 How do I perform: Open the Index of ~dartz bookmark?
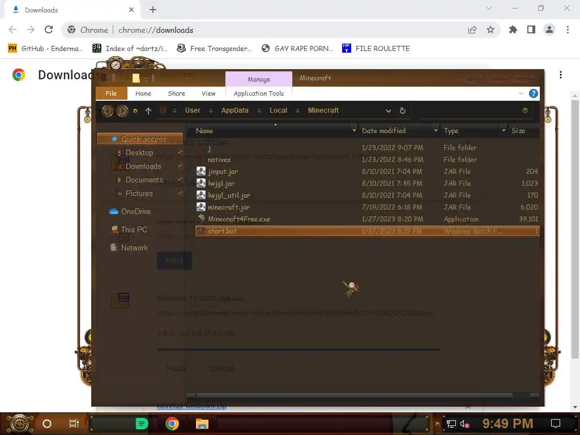130,49
